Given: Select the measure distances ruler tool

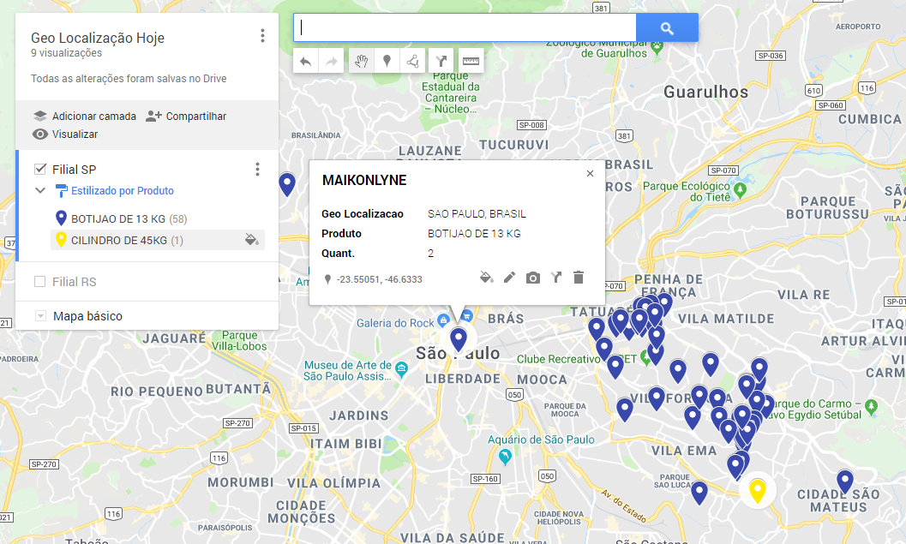Looking at the screenshot, I should 471,61.
